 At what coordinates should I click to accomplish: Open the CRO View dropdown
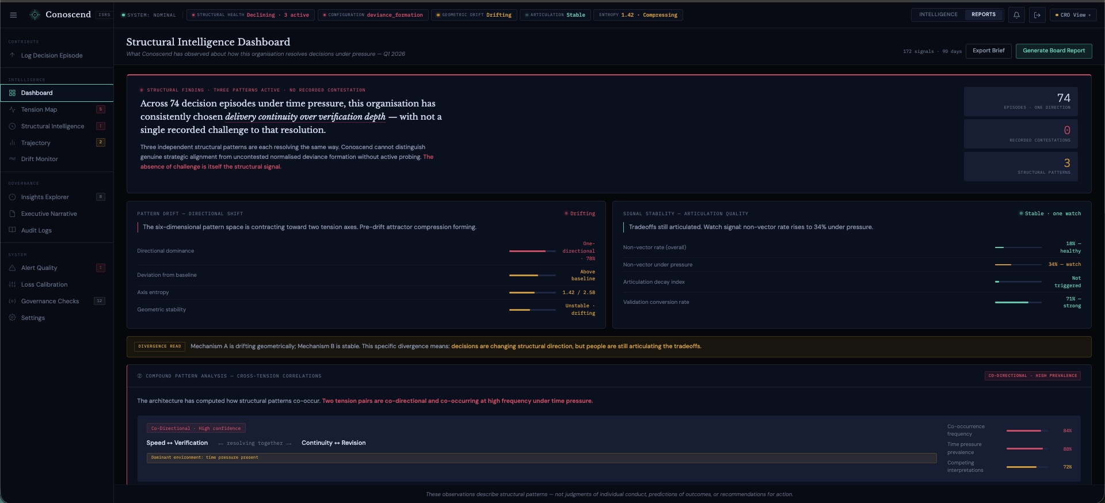pyautogui.click(x=1074, y=15)
